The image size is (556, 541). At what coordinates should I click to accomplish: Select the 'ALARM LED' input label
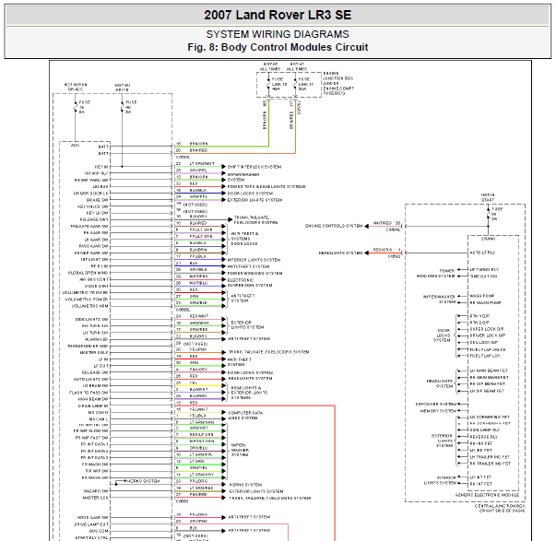[97, 339]
